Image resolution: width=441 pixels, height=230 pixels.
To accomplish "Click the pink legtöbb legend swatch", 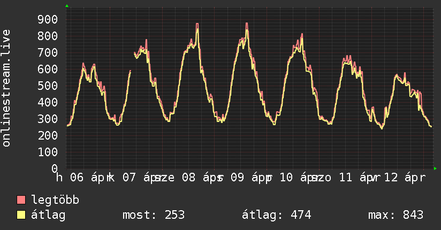I will point(21,201).
